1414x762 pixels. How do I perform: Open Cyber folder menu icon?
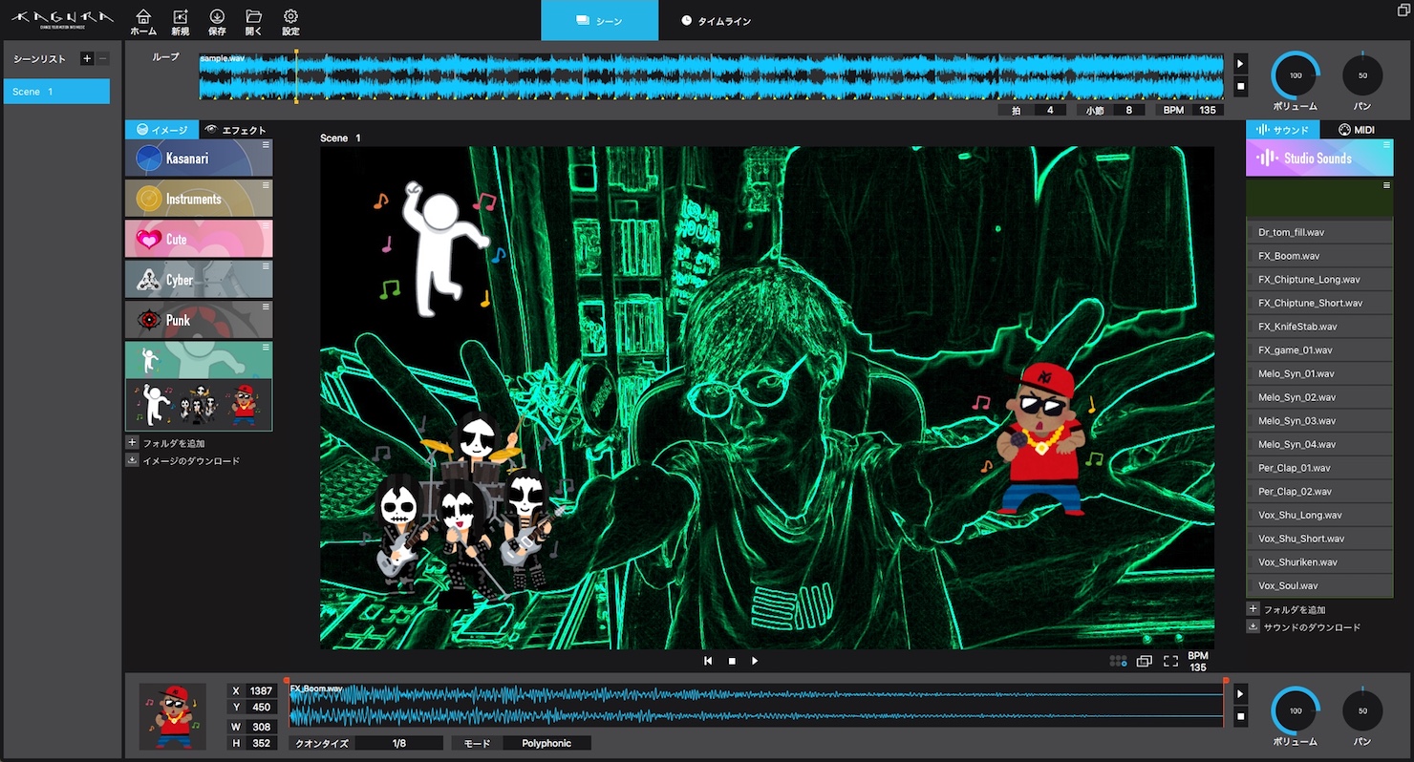tap(266, 266)
